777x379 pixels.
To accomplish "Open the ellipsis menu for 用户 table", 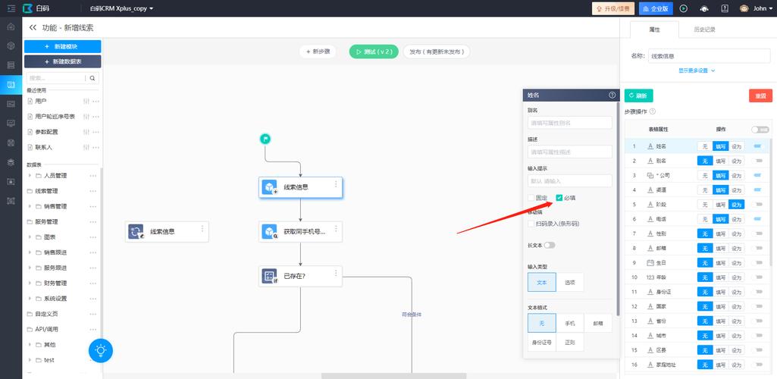I will [96, 101].
